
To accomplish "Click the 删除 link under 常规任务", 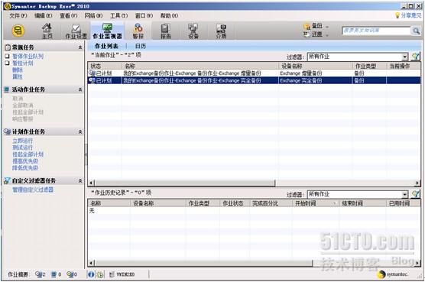I will coord(18,70).
